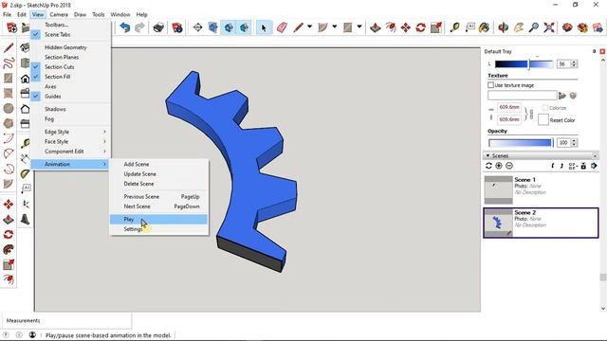This screenshot has width=607, height=341.
Task: Toggle Scene Tabs in View menu
Action: (x=57, y=34)
